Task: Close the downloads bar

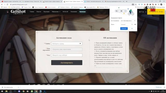Action: (x=164, y=87)
